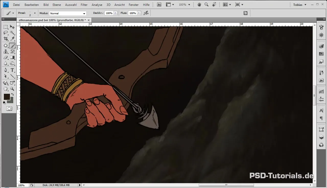327x188 pixels.
Task: Open the Bild menu
Action: (x=46, y=5)
